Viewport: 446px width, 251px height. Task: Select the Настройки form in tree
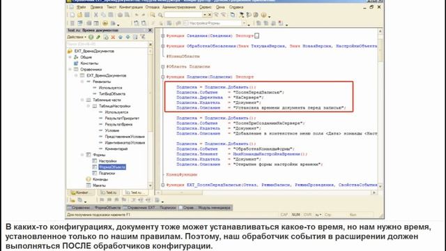[107, 161]
